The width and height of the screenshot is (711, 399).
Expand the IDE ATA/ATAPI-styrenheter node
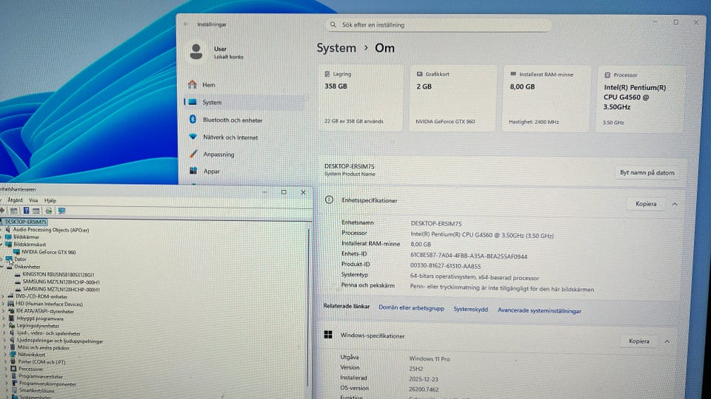(4, 311)
